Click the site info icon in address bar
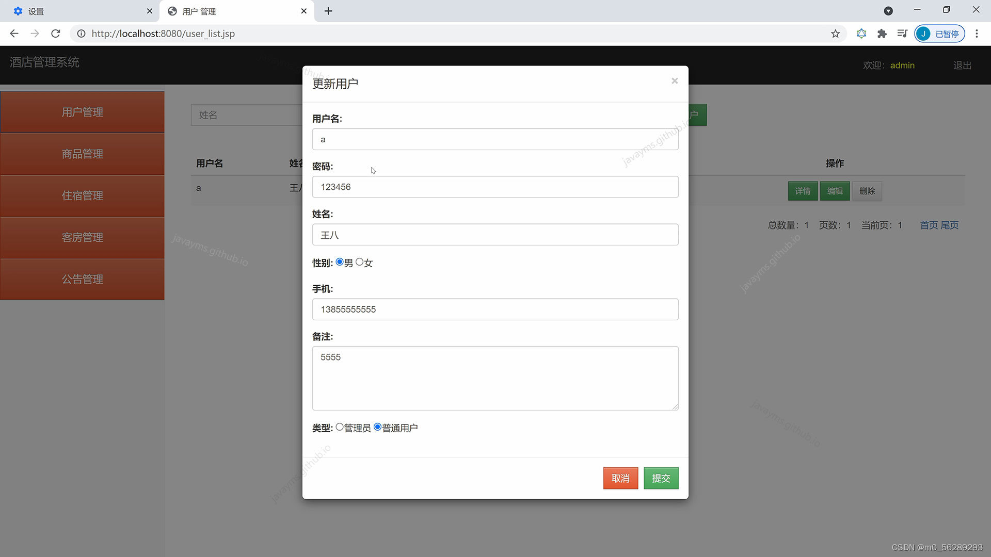Screen dimensions: 991x557 (x=81, y=34)
